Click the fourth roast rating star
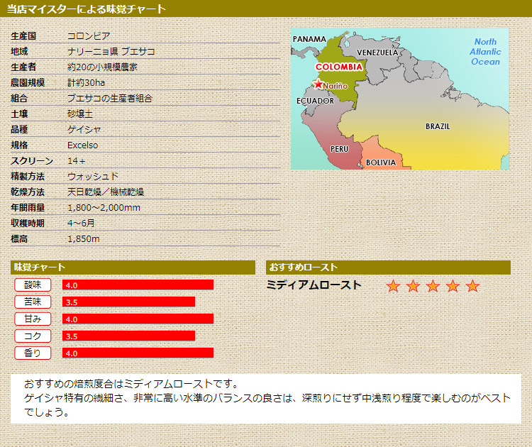 (453, 286)
